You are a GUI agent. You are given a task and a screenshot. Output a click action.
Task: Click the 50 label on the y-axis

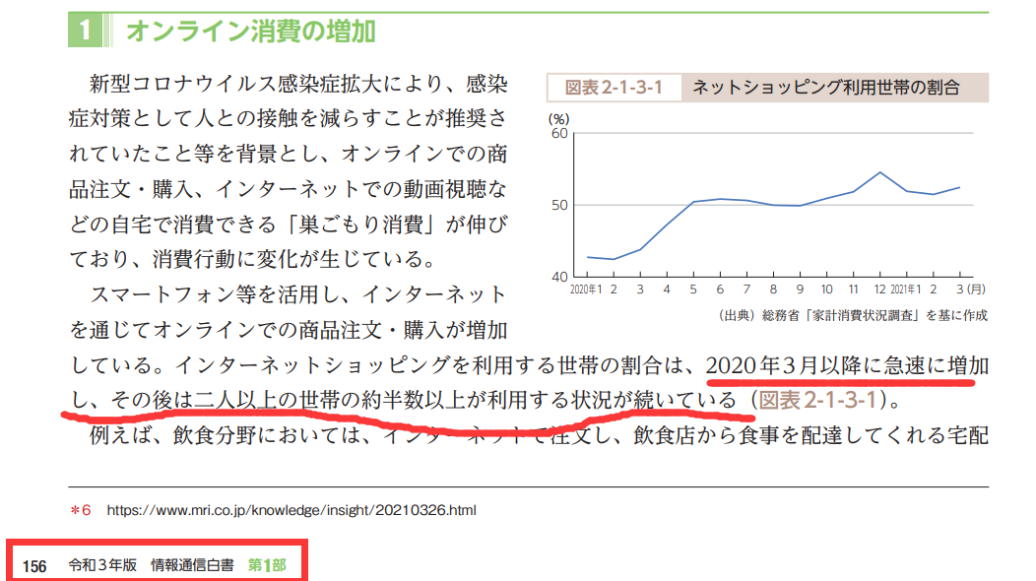click(558, 205)
